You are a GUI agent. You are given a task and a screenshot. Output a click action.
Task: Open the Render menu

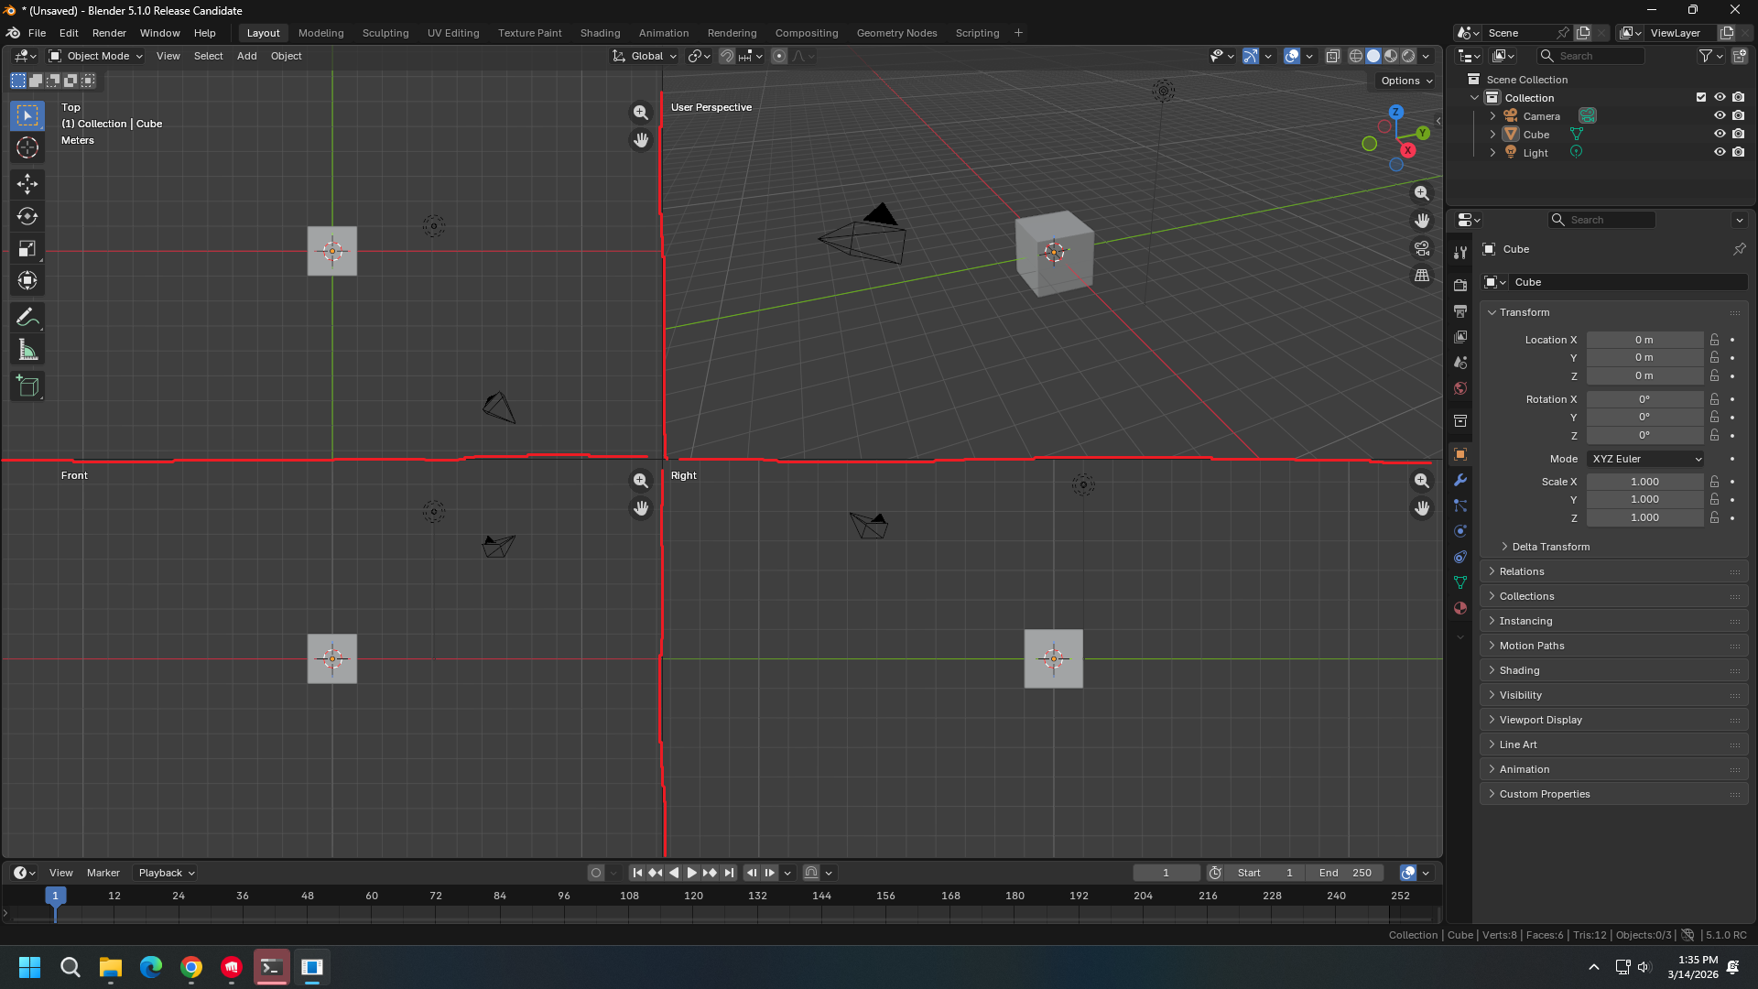tap(109, 33)
